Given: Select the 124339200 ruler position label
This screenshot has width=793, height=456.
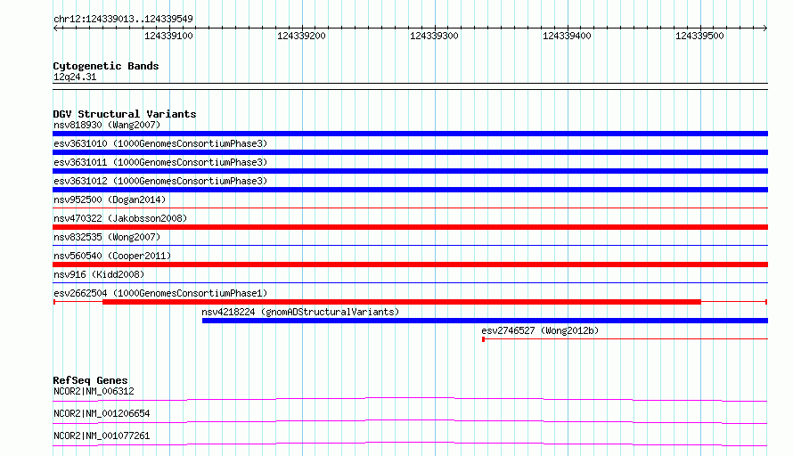Looking at the screenshot, I should (301, 36).
